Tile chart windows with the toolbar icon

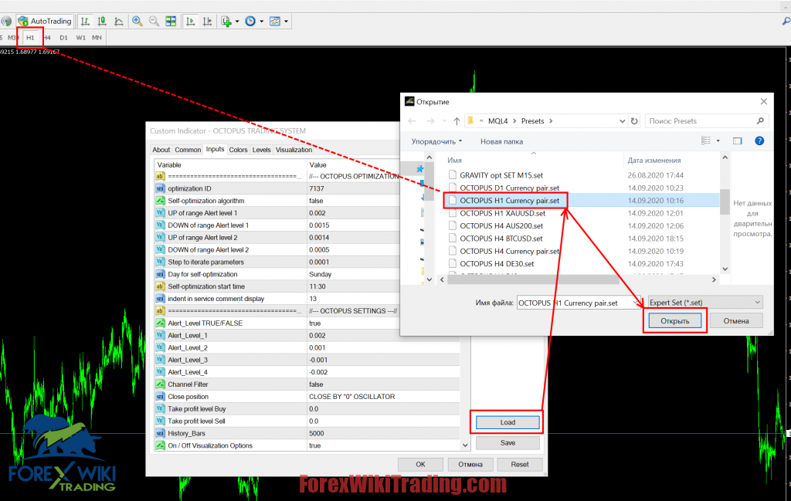(x=171, y=21)
